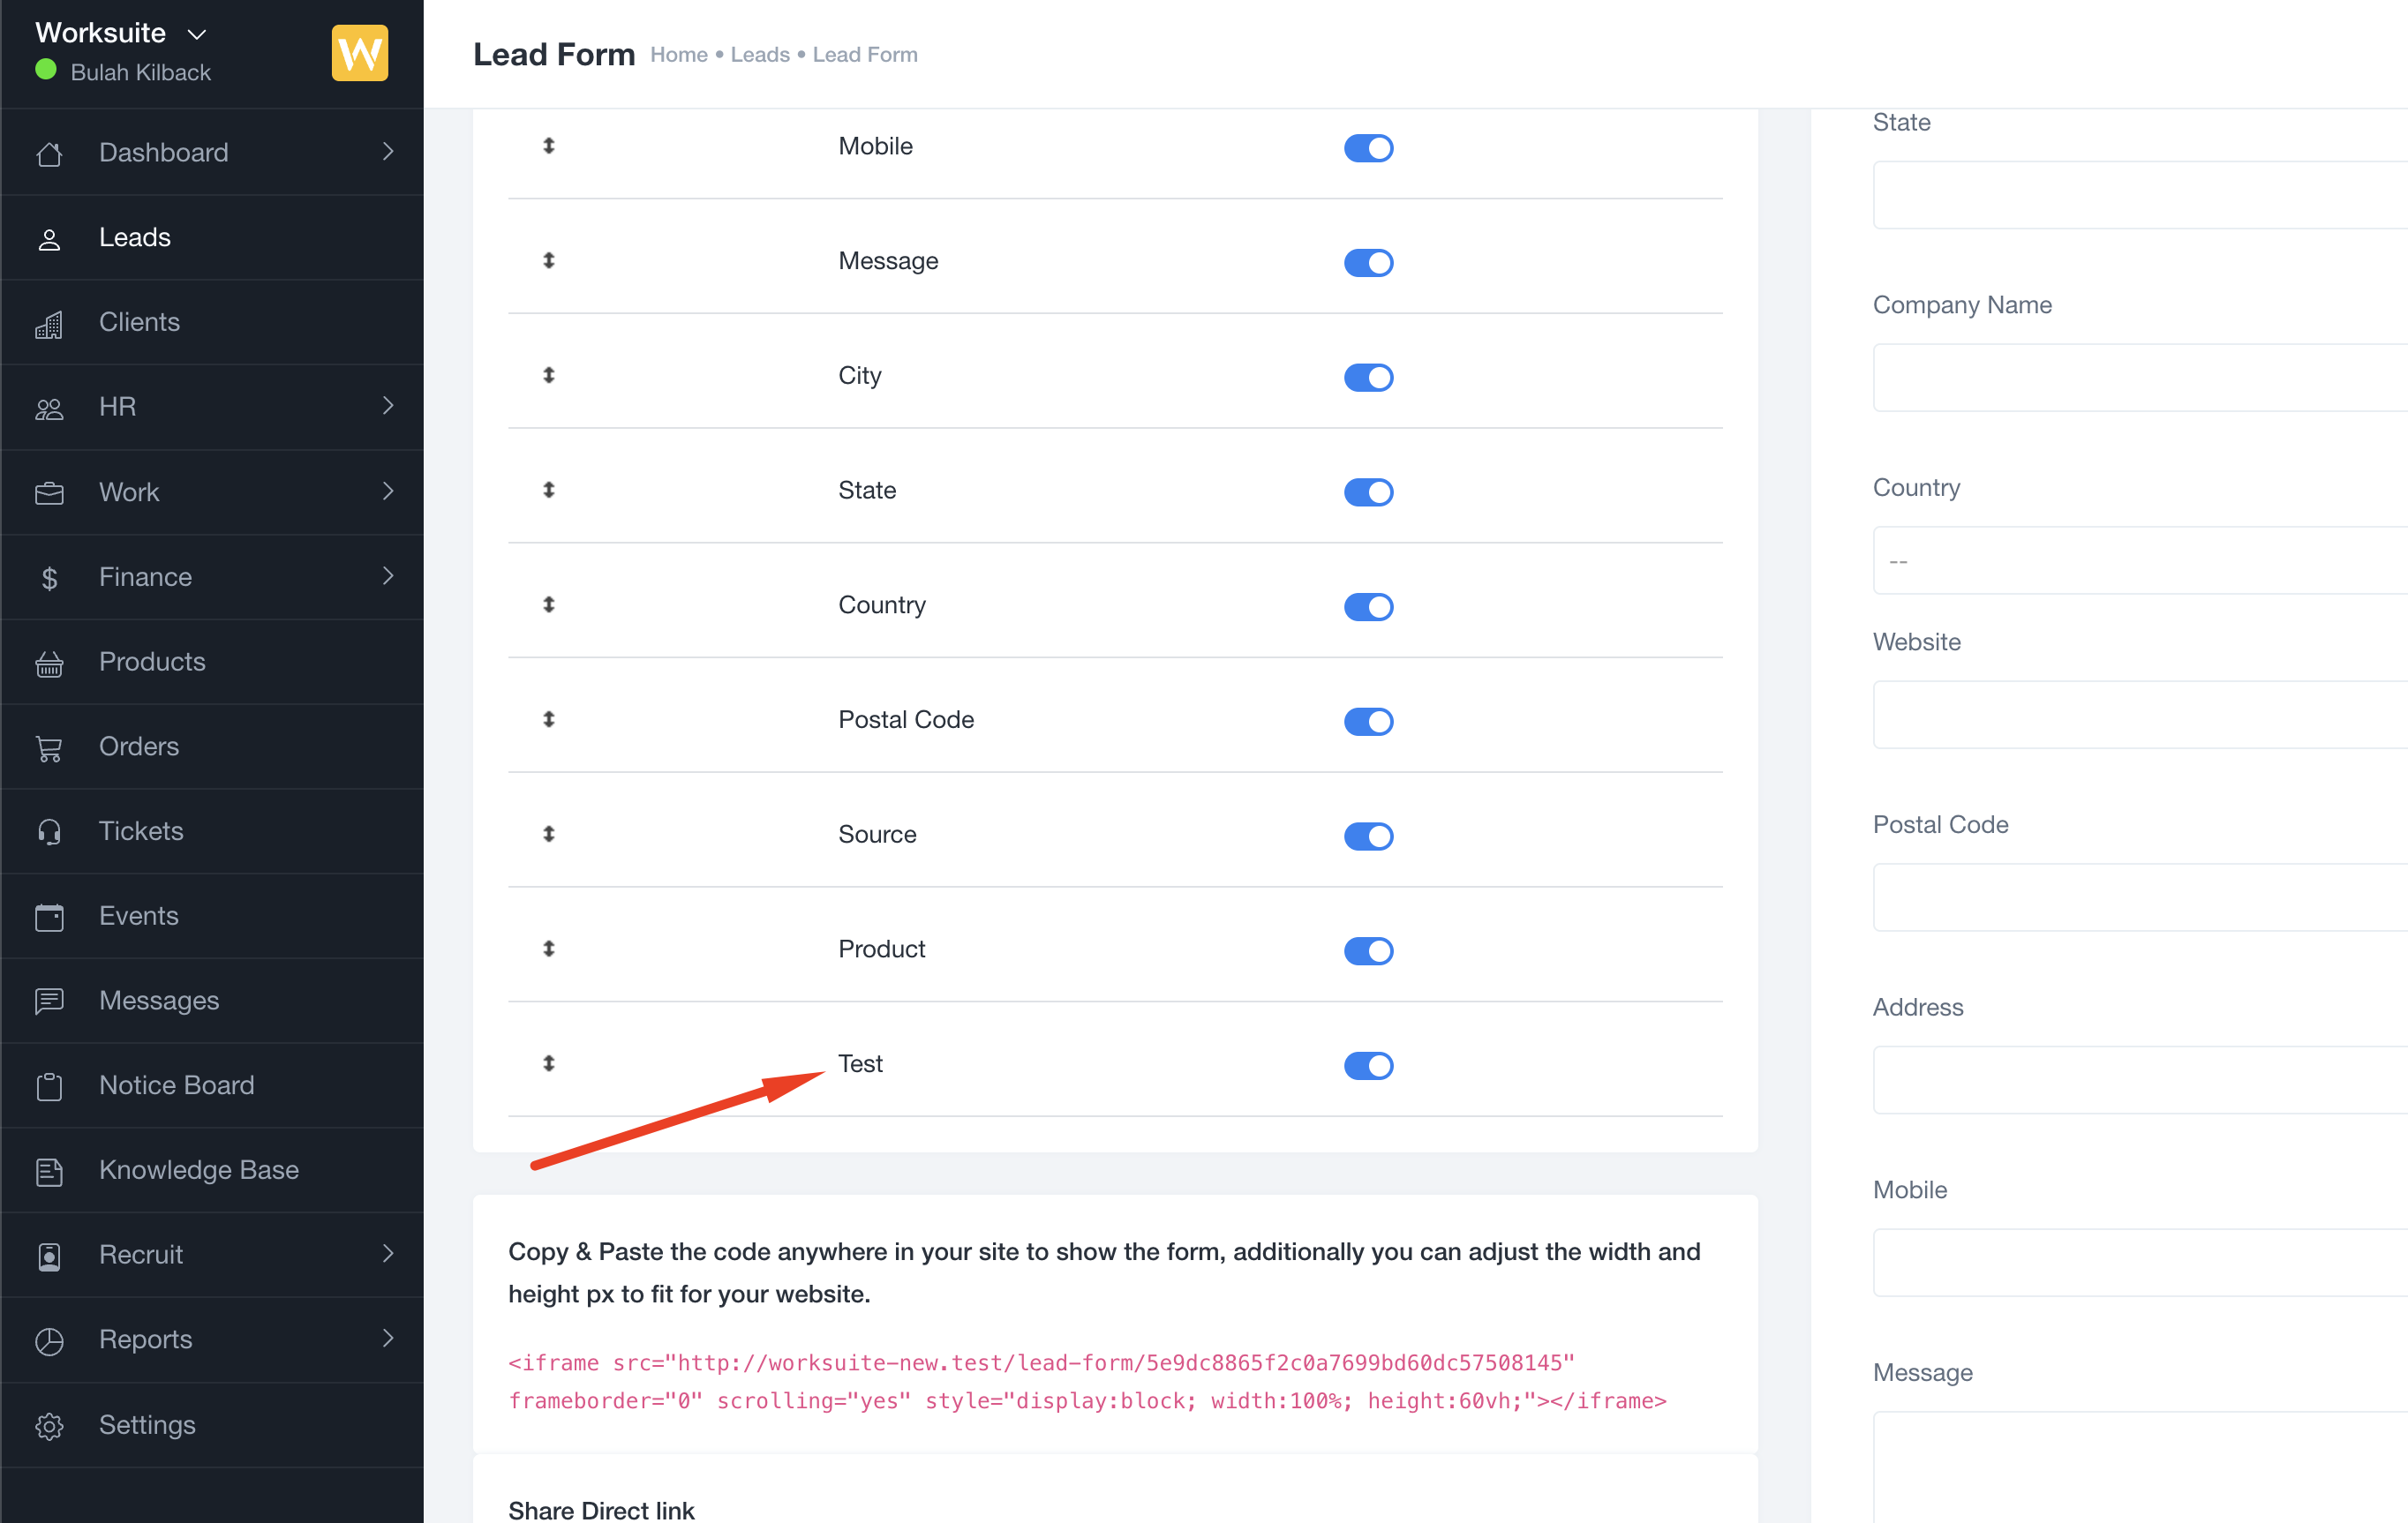
Task: Open the Notice Board menu item
Action: pyautogui.click(x=176, y=1085)
